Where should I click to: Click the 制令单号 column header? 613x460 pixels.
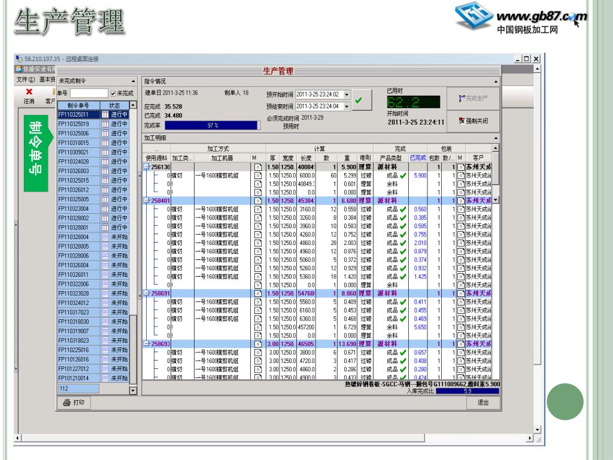coord(78,105)
